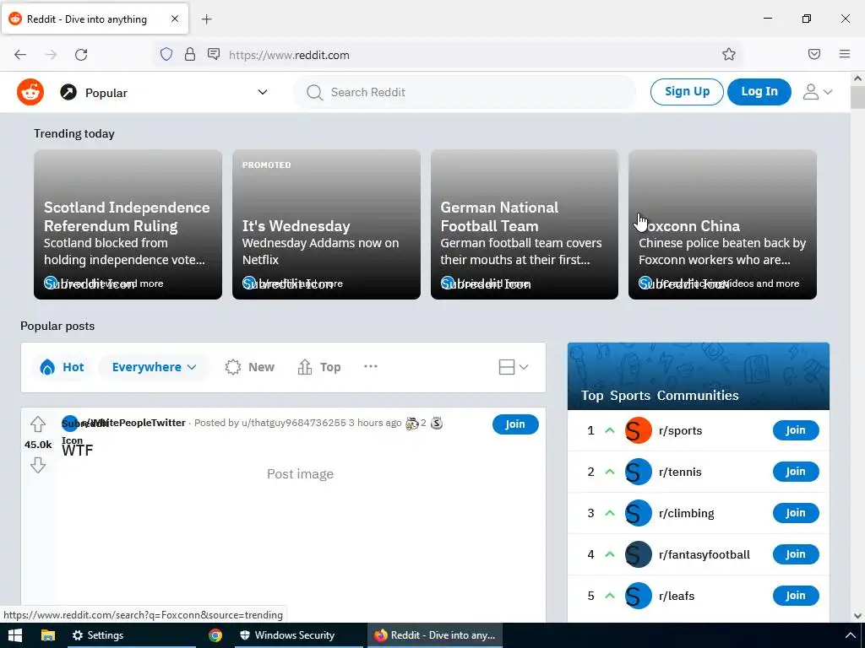Viewport: 865px width, 648px height.
Task: Click the Reddit logo icon
Action: (30, 92)
